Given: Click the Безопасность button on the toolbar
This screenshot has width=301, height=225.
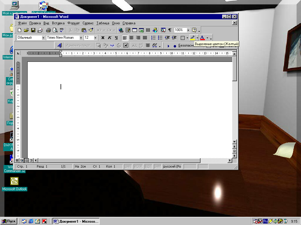Looking at the screenshot, I should tap(186, 45).
